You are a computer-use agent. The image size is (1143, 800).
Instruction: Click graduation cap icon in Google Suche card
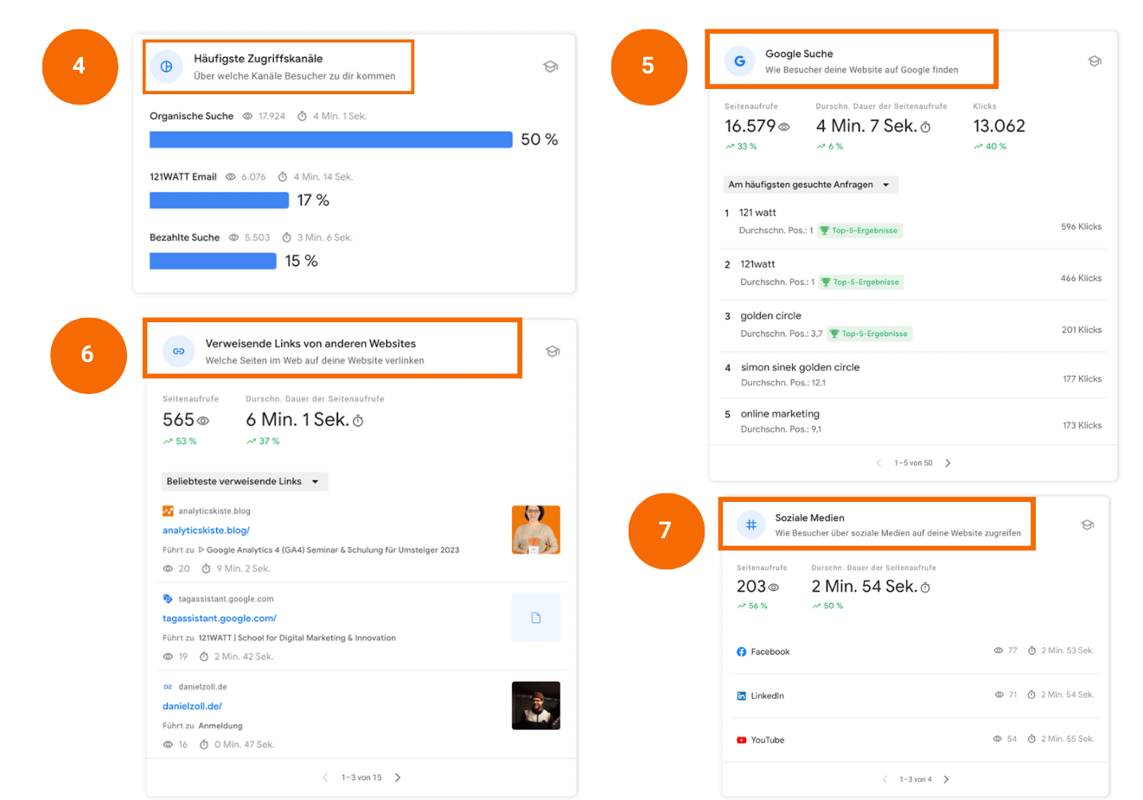(1094, 61)
